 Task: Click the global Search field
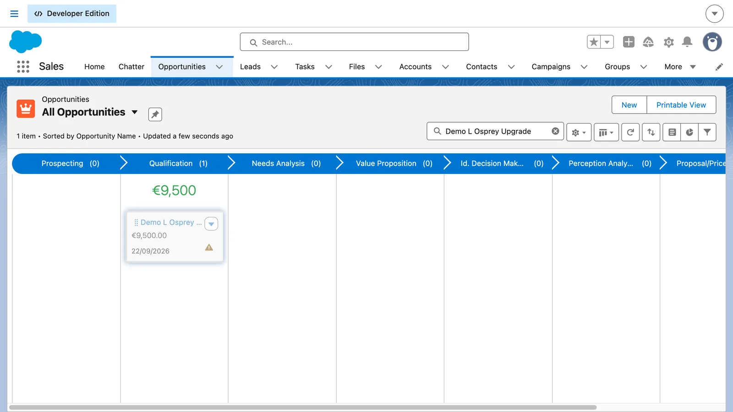click(x=354, y=42)
